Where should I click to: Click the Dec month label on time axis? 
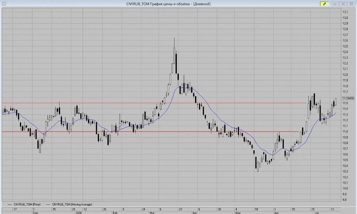click(35, 213)
